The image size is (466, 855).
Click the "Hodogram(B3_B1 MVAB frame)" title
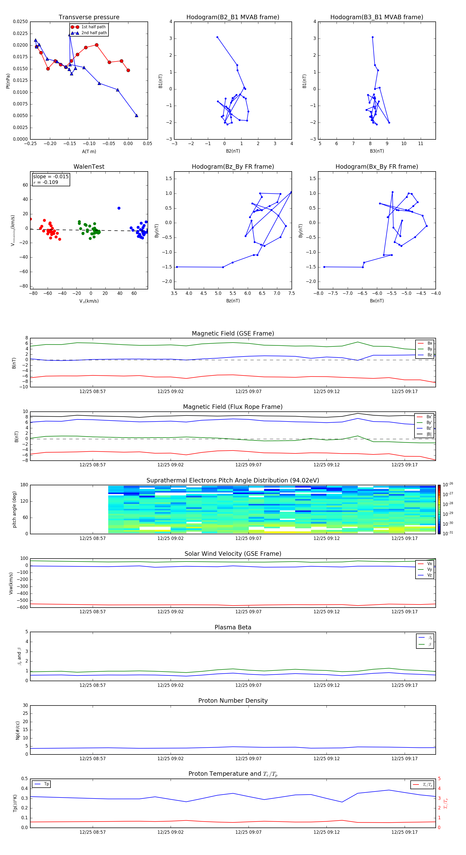point(377,17)
